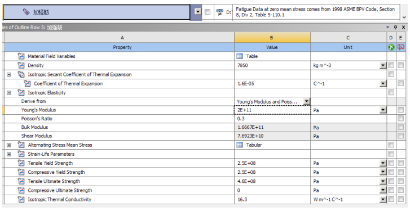Toggle Tensile Yield Strength suppress checkbox
This screenshot has height=211, width=410.
pyautogui.click(x=391, y=163)
